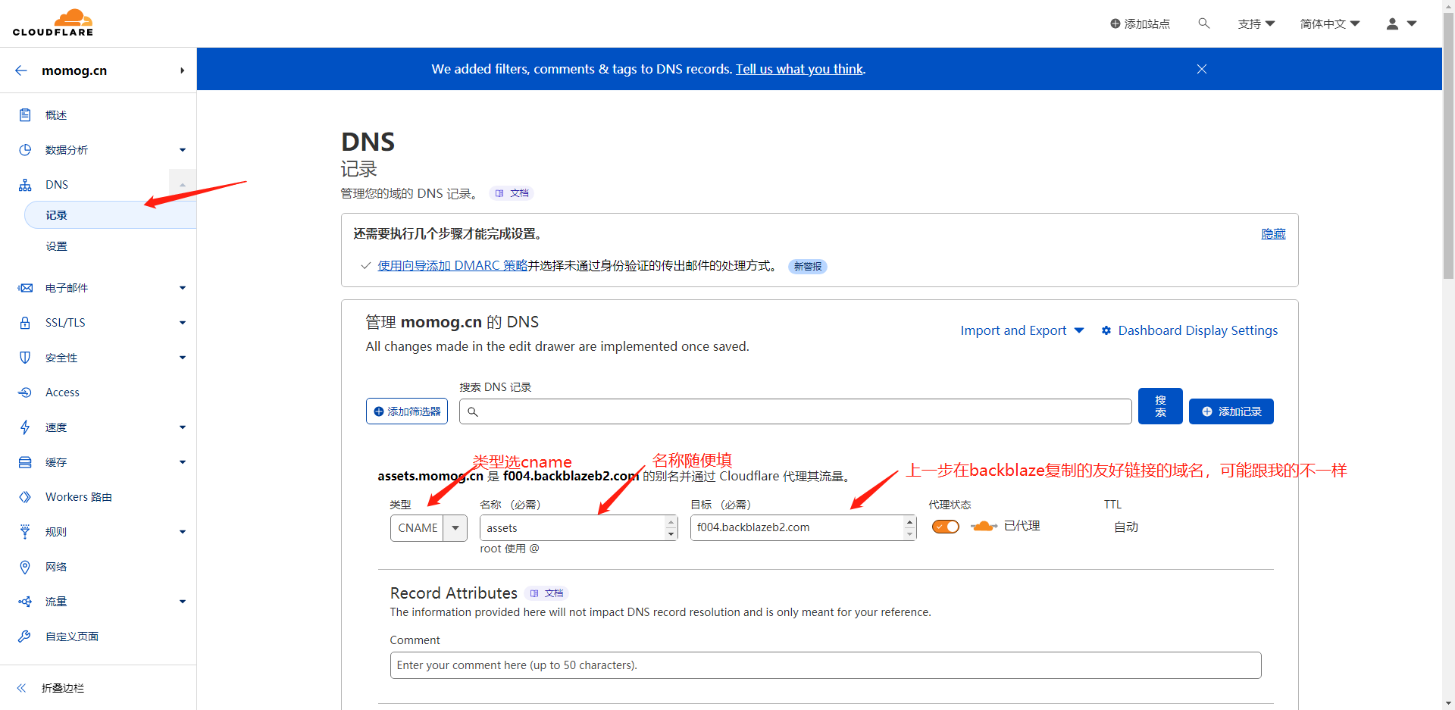Image resolution: width=1455 pixels, height=710 pixels.
Task: Collapse the DNS section chevron
Action: (183, 185)
